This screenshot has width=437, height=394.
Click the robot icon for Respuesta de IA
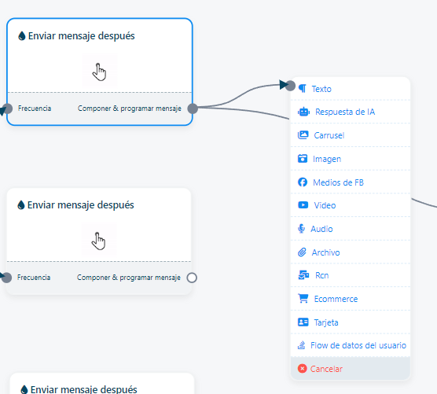point(303,112)
